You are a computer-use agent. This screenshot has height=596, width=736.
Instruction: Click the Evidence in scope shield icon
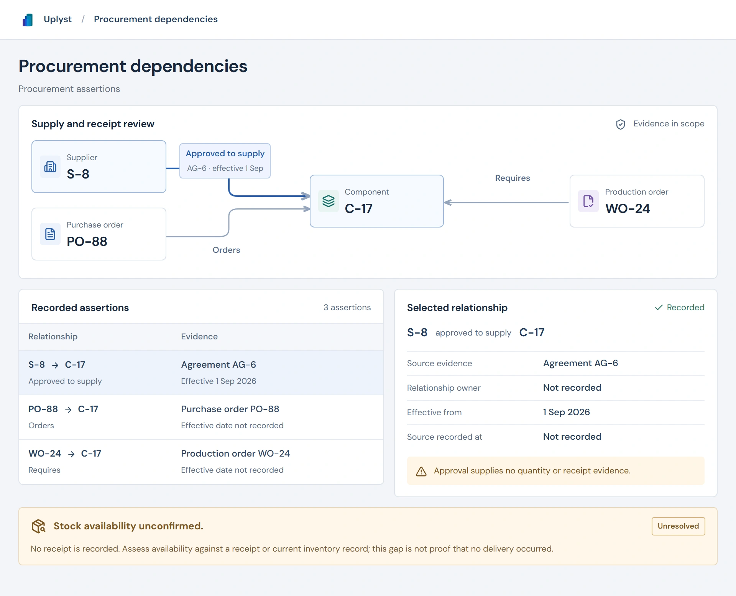[x=621, y=124]
